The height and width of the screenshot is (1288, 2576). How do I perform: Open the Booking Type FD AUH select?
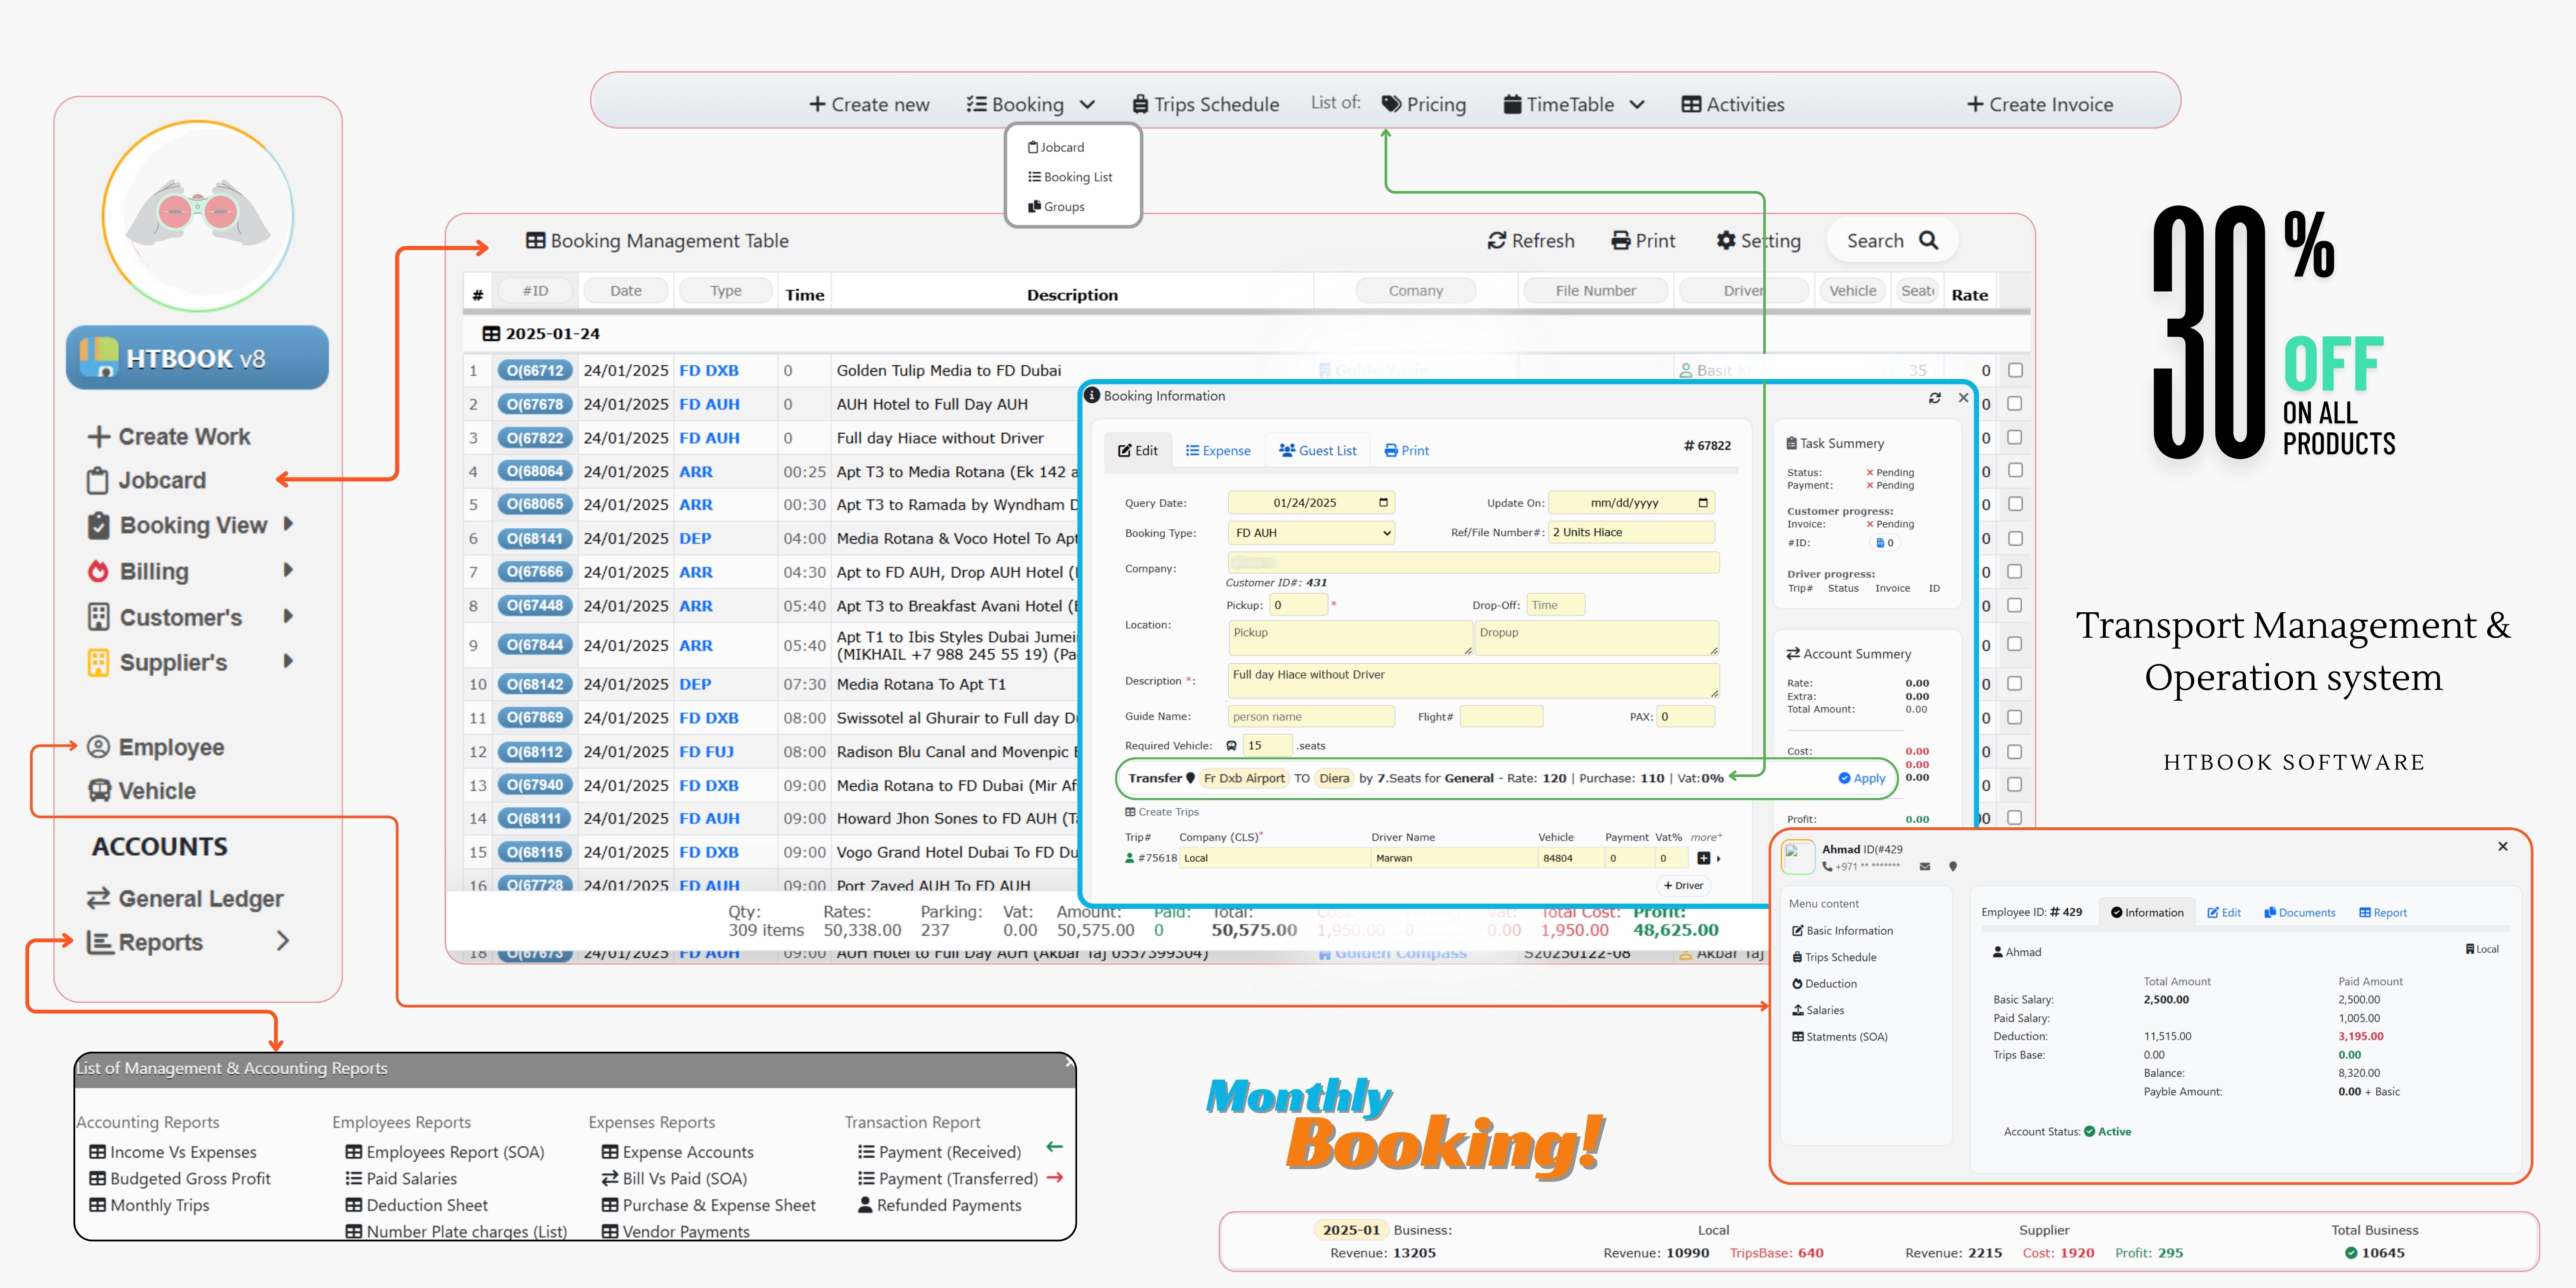click(1311, 533)
